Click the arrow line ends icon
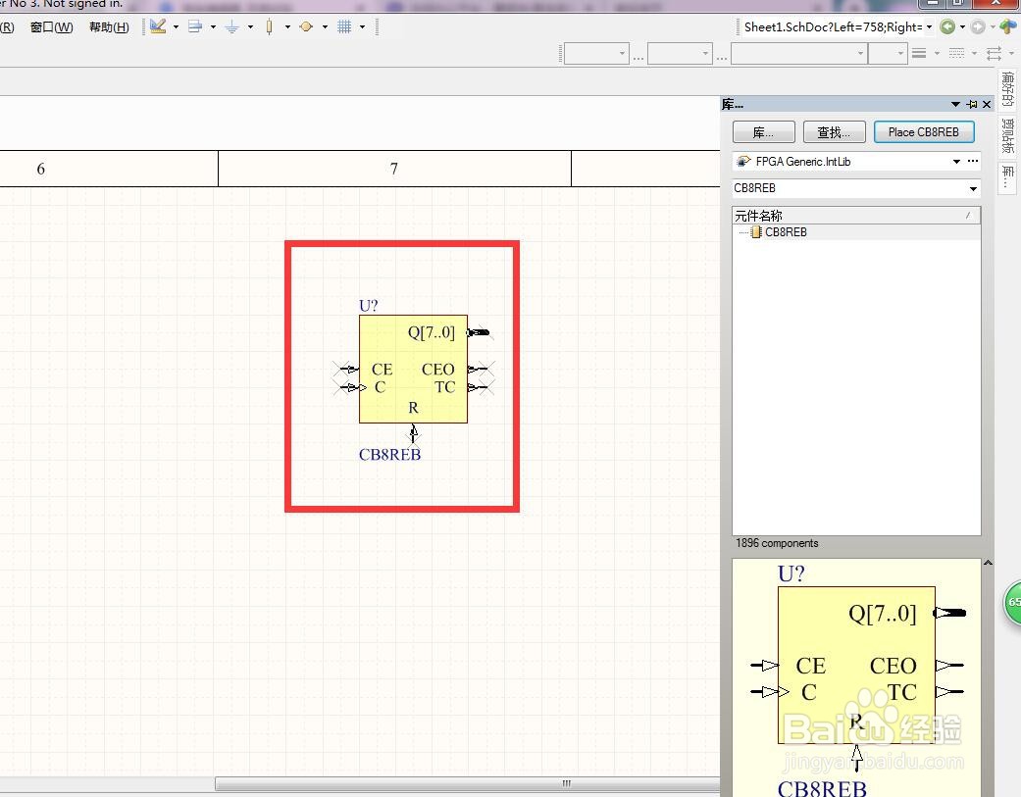 click(994, 53)
